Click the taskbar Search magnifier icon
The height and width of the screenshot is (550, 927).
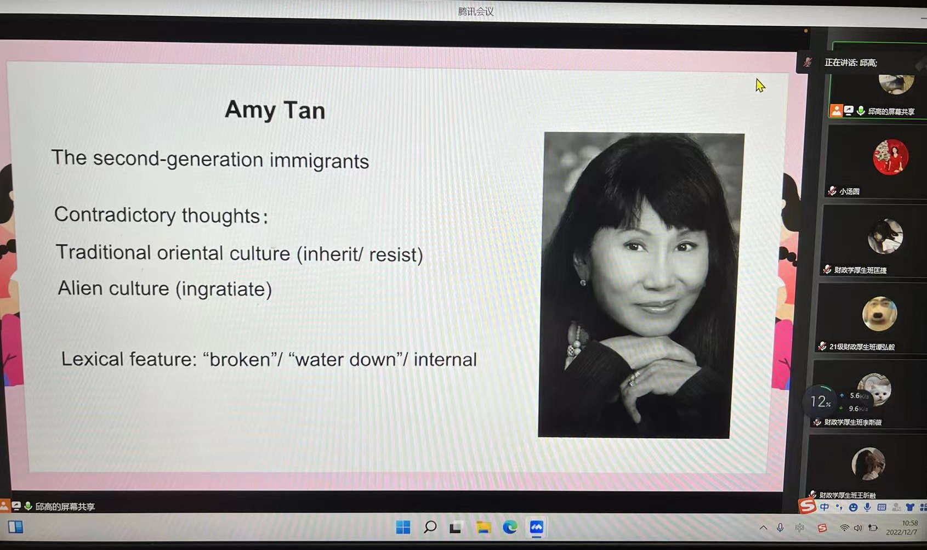pos(430,528)
